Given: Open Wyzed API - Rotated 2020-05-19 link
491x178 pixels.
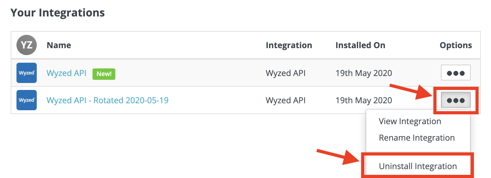Looking at the screenshot, I should (x=107, y=100).
